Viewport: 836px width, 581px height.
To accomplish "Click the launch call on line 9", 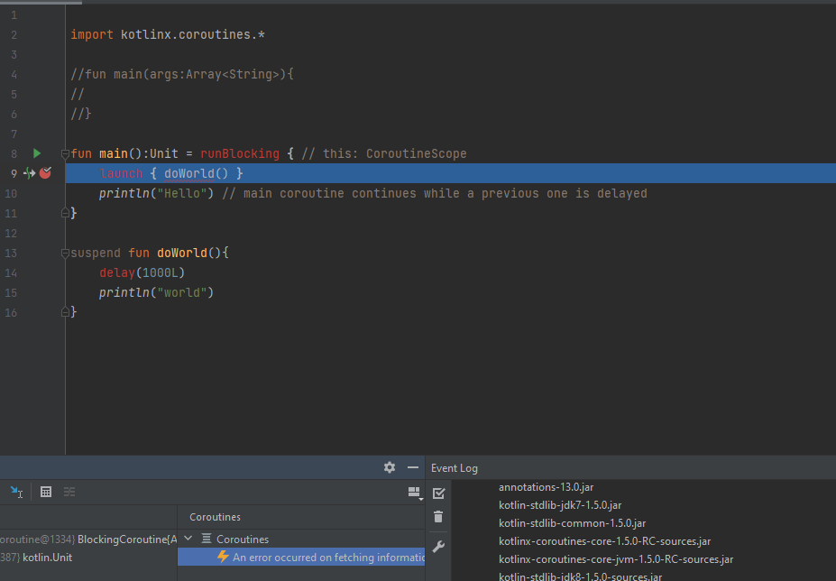I will coord(121,173).
